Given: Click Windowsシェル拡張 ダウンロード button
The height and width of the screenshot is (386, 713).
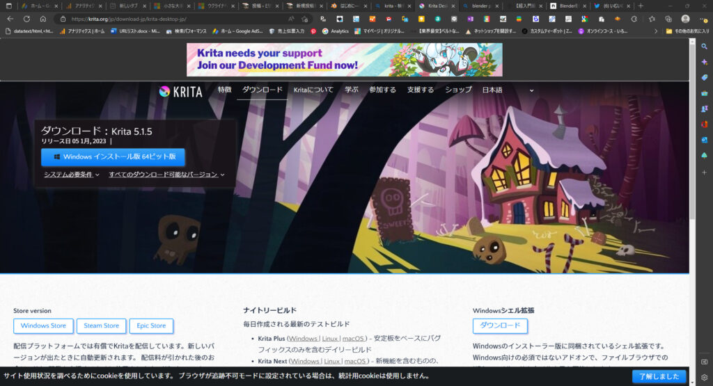Looking at the screenshot, I should point(500,325).
